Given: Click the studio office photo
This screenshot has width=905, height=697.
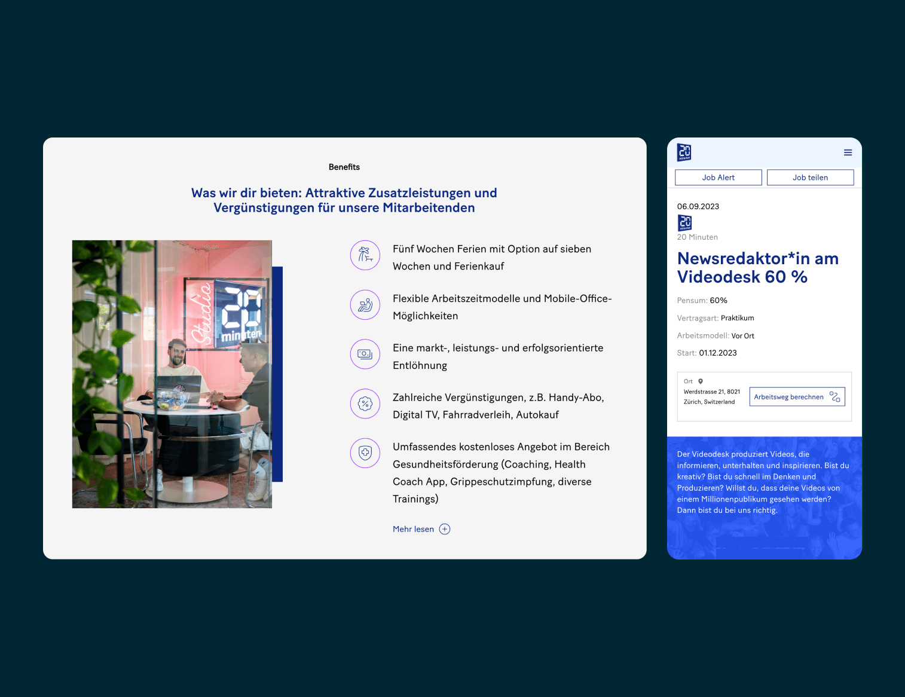Looking at the screenshot, I should [x=172, y=374].
